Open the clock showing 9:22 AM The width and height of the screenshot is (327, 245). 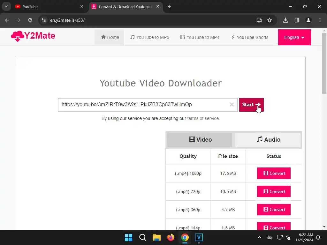tap(304, 237)
